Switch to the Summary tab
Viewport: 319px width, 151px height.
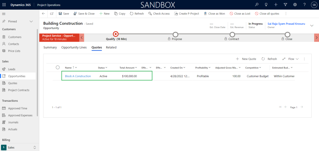[50, 47]
